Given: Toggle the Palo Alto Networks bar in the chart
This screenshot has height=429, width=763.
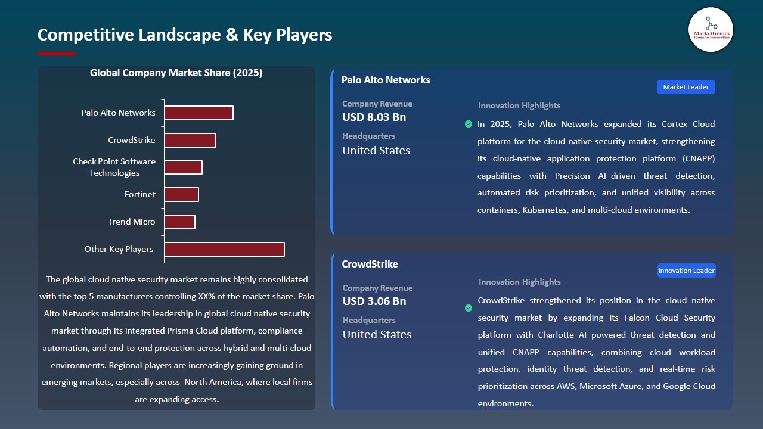Looking at the screenshot, I should (199, 112).
